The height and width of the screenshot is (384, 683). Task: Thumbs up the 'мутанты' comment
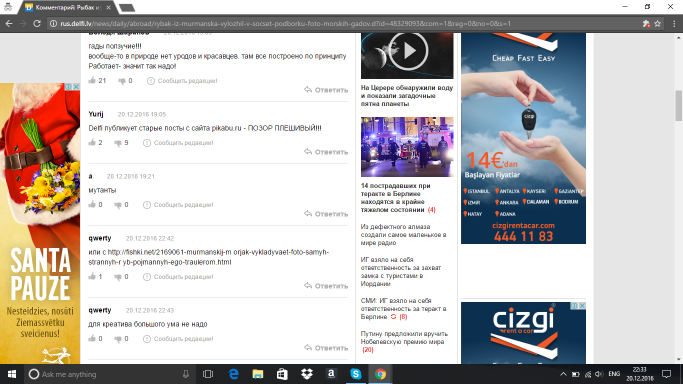coord(92,204)
